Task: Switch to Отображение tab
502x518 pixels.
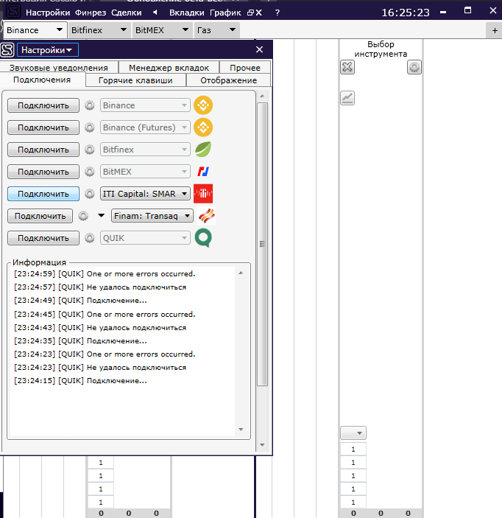Action: [x=228, y=80]
